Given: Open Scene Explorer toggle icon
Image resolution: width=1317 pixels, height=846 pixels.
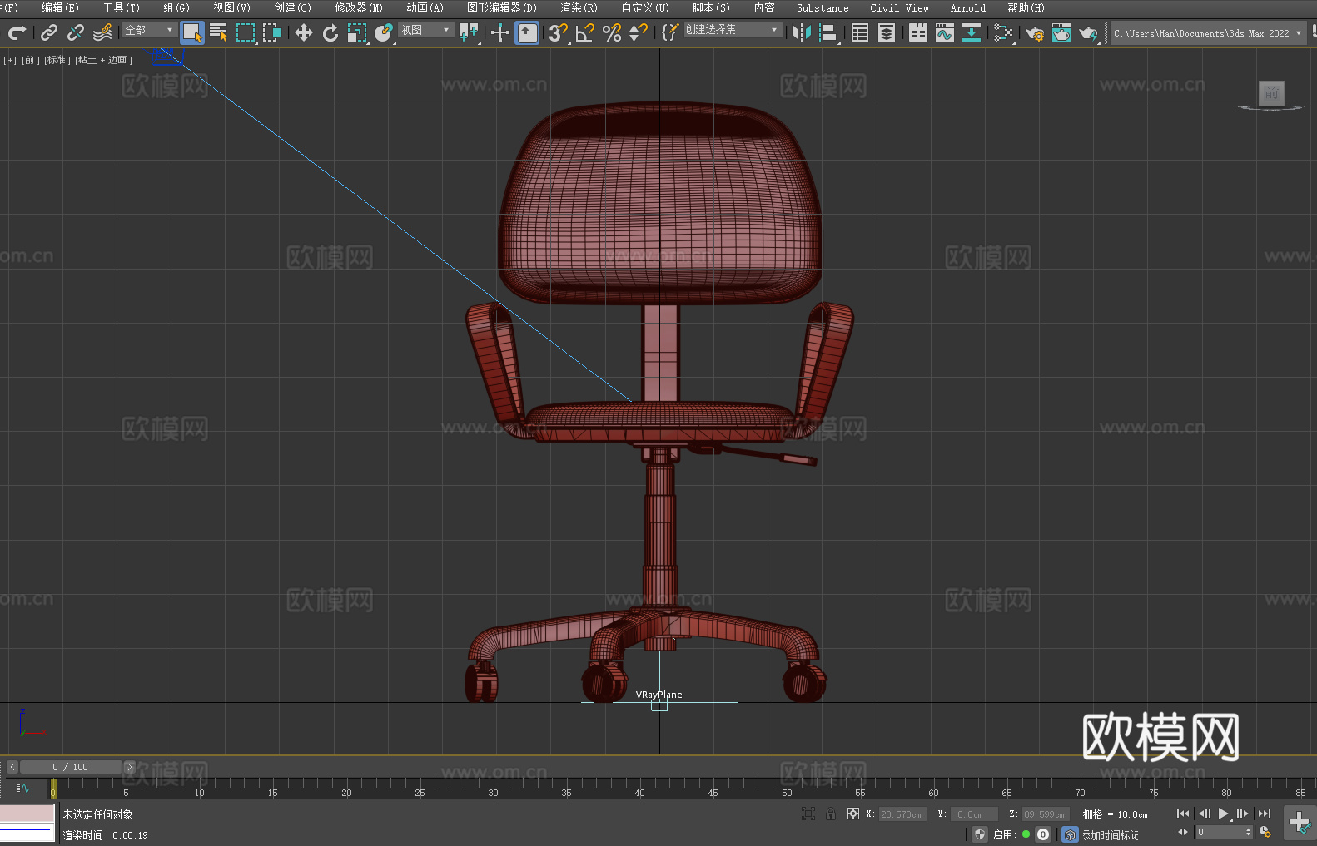Looking at the screenshot, I should (860, 32).
